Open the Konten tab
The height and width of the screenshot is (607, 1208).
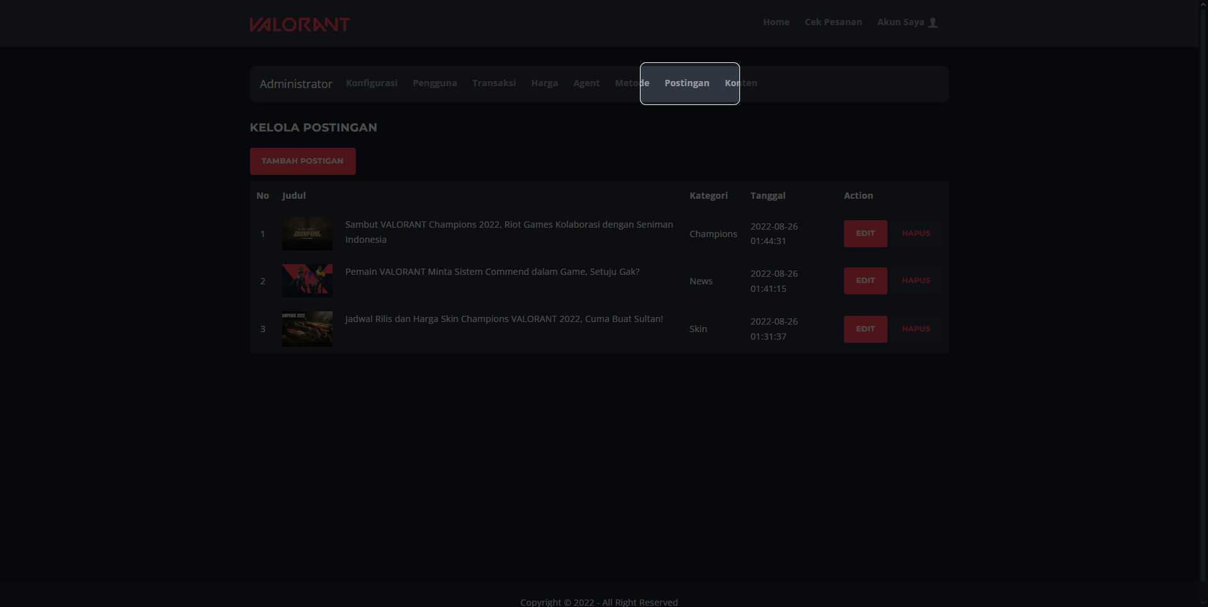tap(741, 83)
